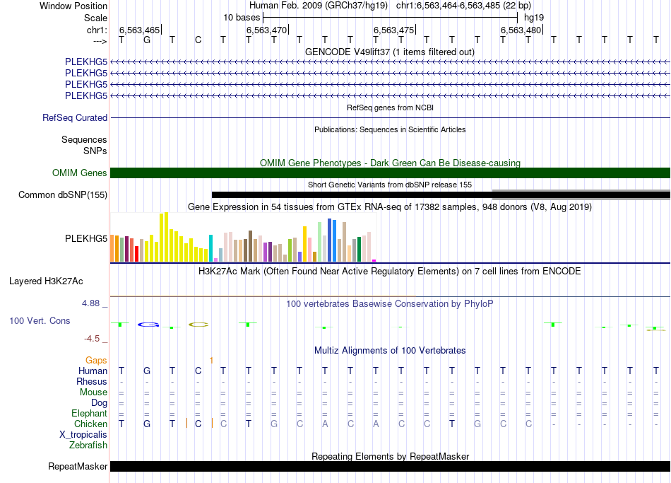Click the Common dbSNP(155) label
Image resolution: width=671 pixels, height=483 pixels.
pos(63,195)
